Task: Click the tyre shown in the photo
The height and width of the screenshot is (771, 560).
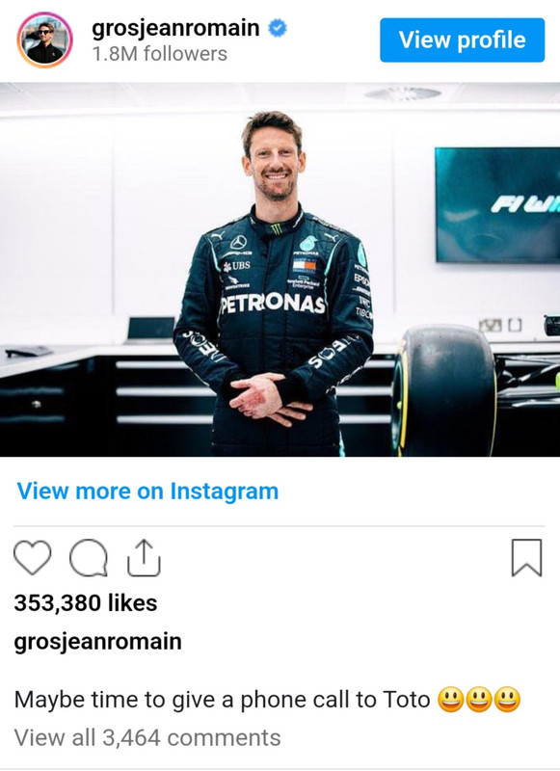Action: coord(443,390)
